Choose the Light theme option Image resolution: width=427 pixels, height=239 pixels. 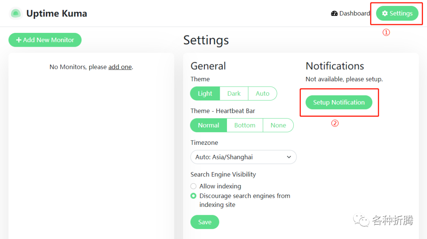(x=205, y=94)
